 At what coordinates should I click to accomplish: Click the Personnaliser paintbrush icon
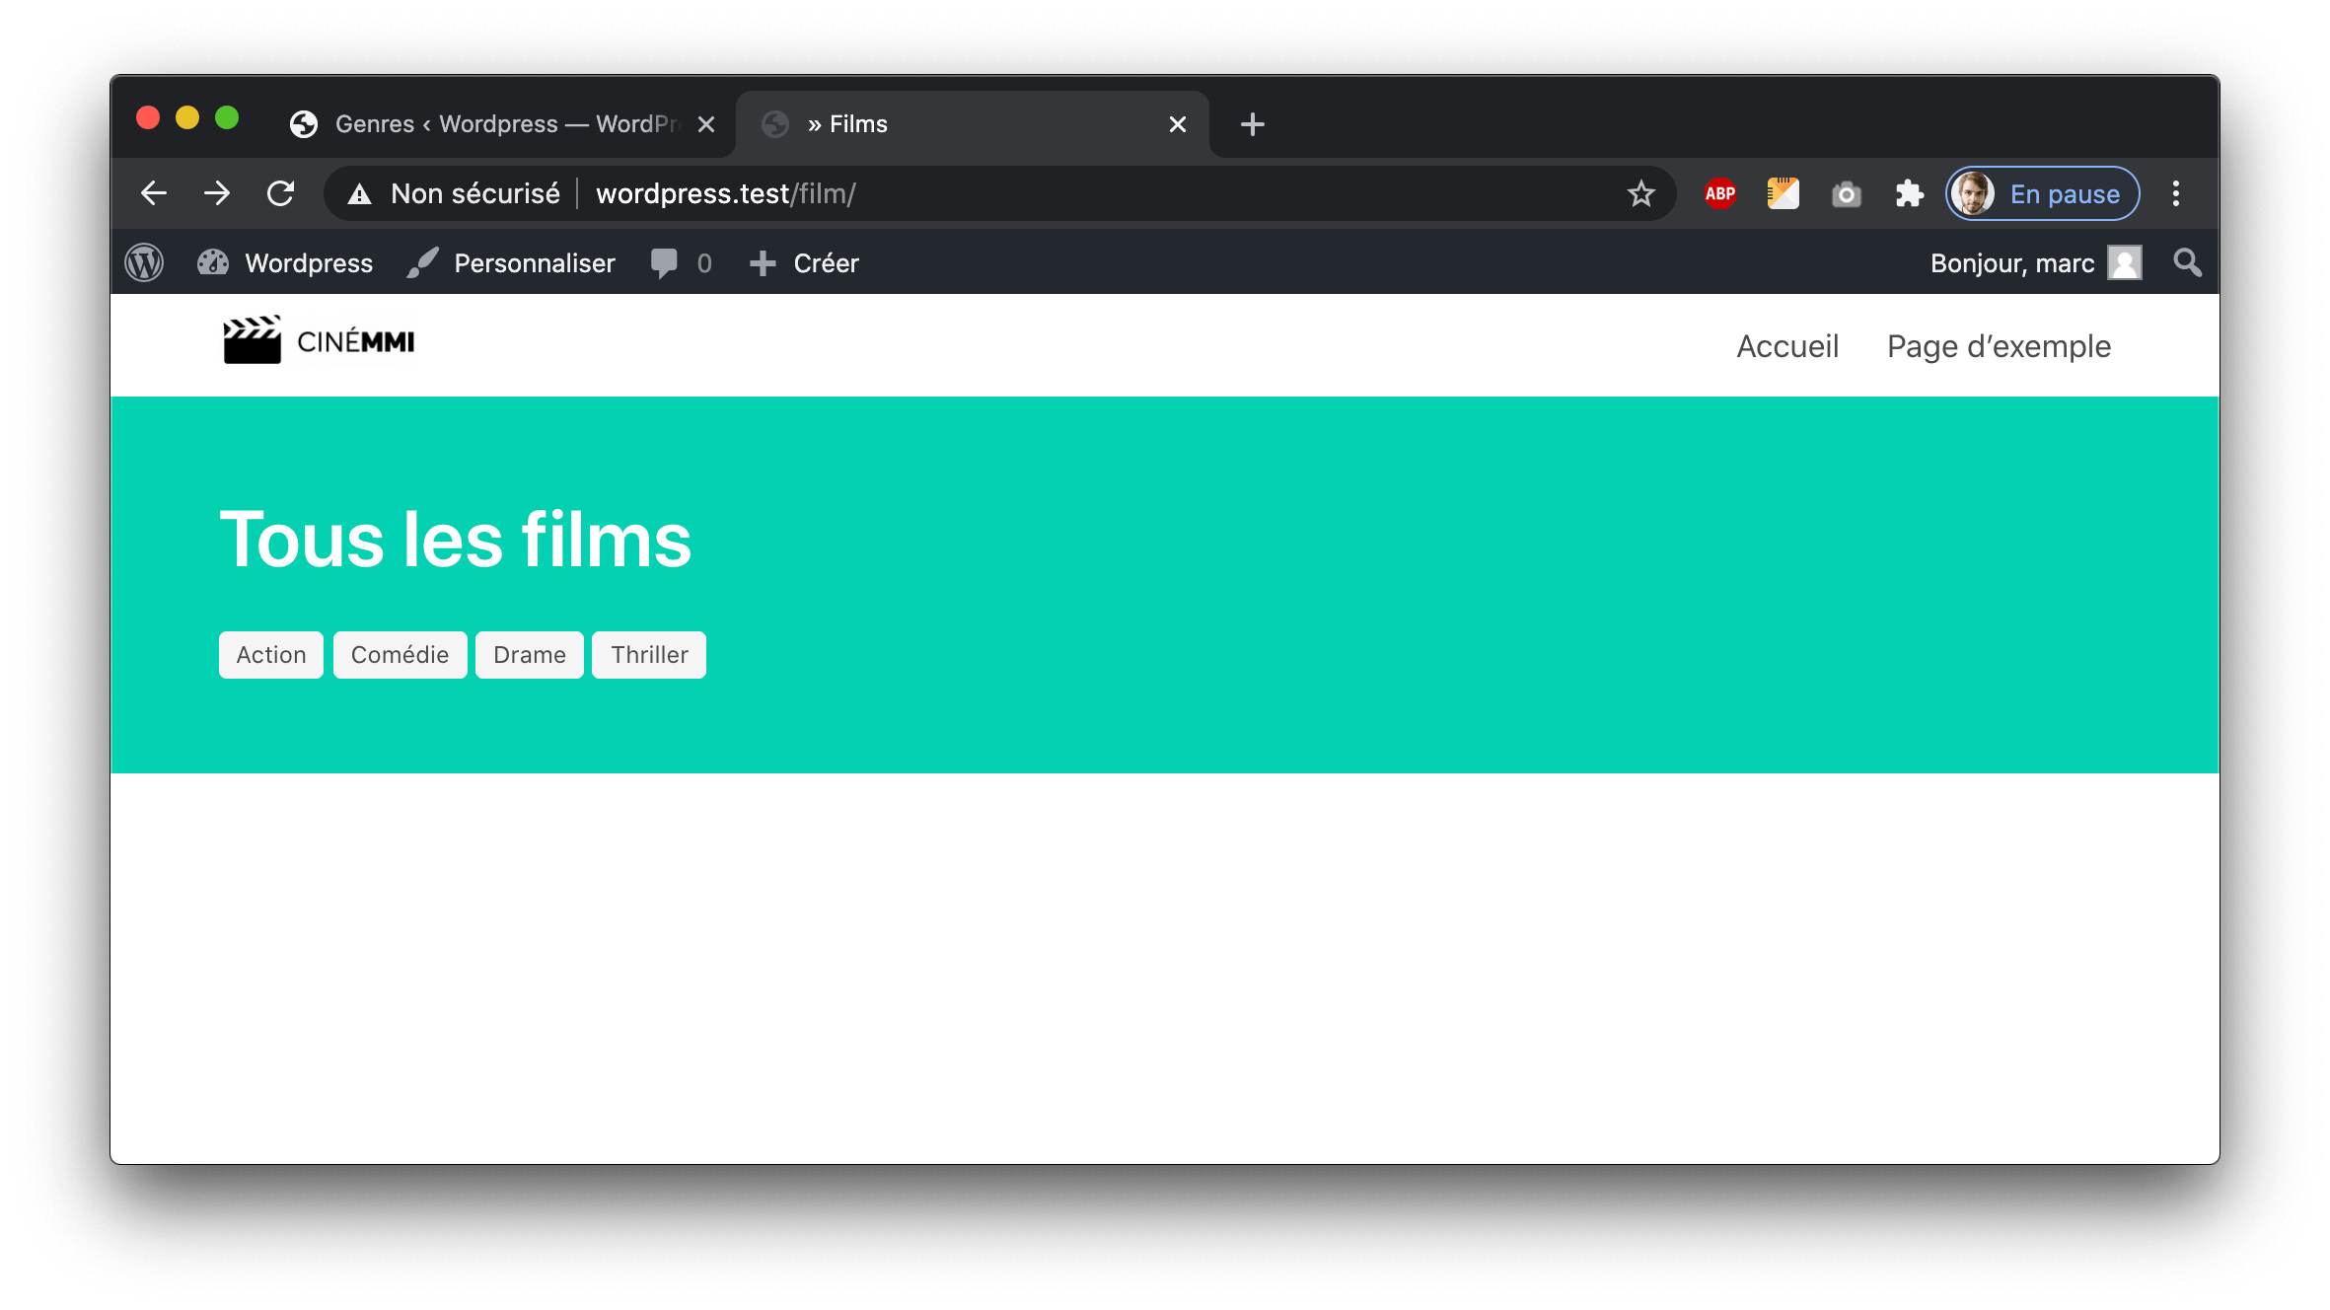point(422,262)
